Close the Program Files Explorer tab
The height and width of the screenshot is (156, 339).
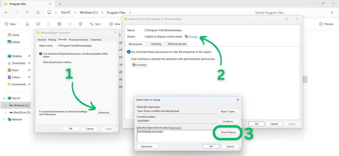pyautogui.click(x=50, y=4)
